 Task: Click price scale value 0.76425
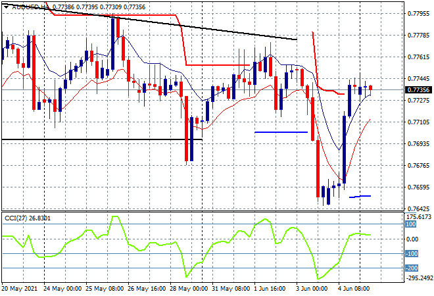pos(418,209)
